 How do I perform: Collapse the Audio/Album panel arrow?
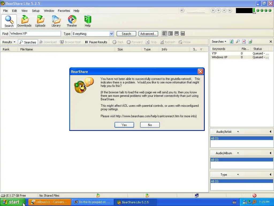(270, 153)
